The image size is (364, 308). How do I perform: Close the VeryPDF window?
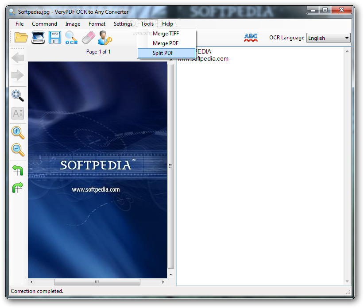tap(341, 10)
